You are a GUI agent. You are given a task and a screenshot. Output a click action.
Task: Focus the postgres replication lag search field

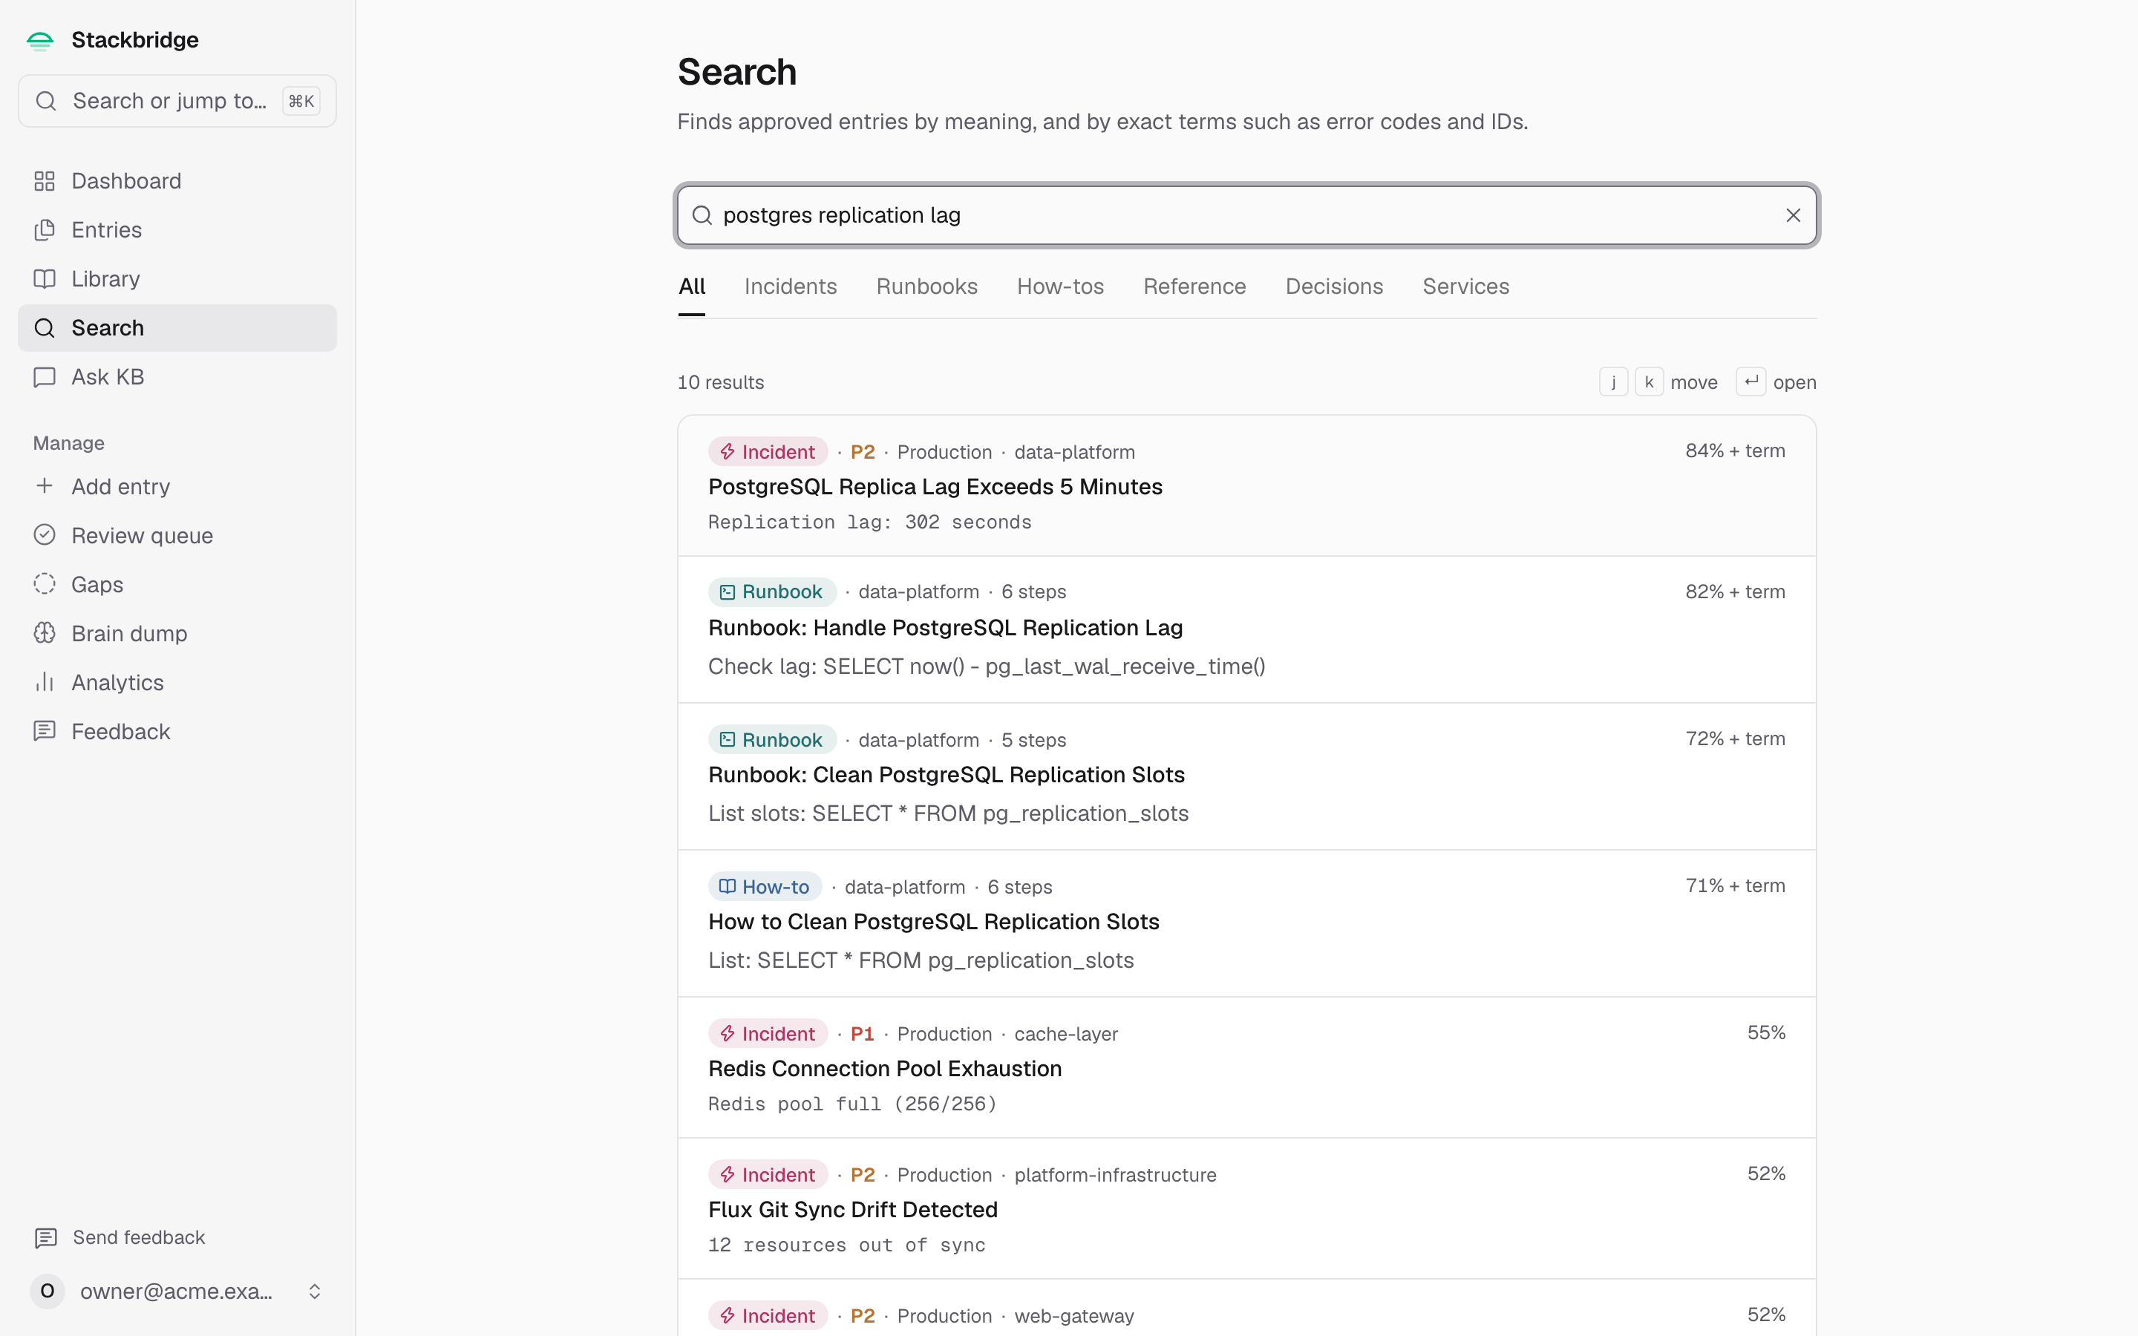click(x=1246, y=215)
